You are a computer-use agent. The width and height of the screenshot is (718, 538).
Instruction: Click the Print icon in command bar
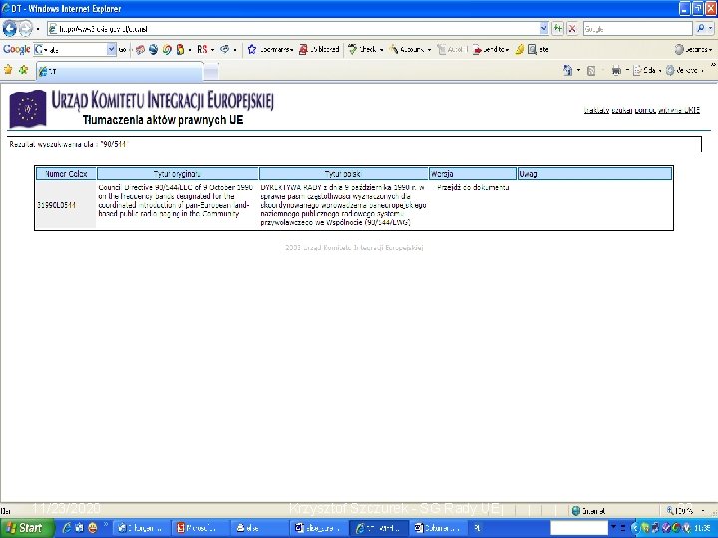click(617, 70)
